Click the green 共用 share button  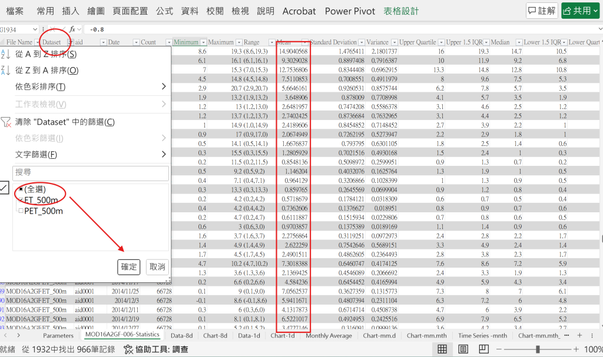tap(580, 11)
